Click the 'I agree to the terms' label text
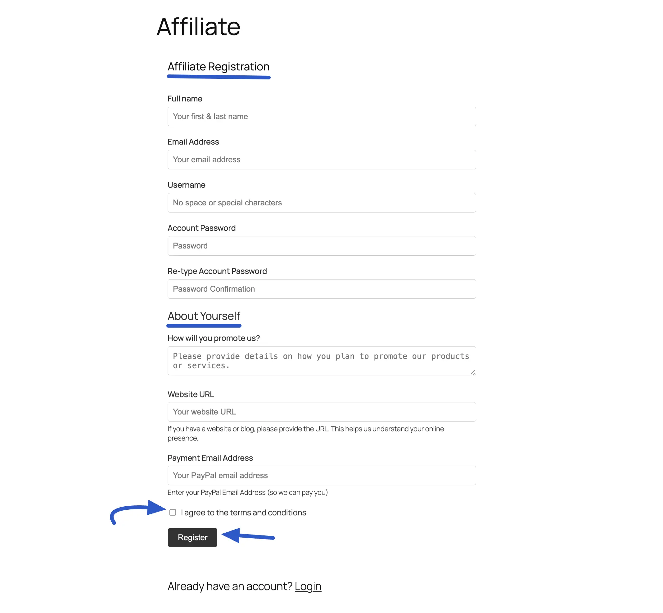The height and width of the screenshot is (613, 663). point(243,512)
